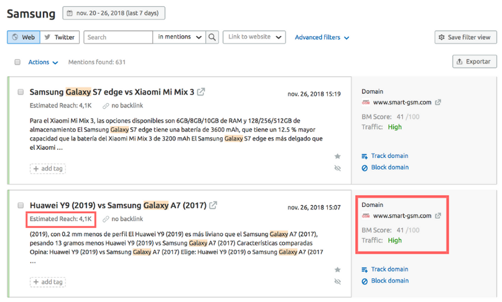Click Block domain in first mention card
502x302 pixels.
tap(385, 167)
